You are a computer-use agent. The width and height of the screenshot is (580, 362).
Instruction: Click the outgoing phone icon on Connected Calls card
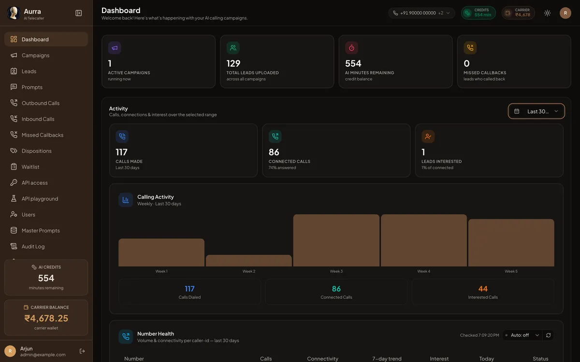(275, 137)
